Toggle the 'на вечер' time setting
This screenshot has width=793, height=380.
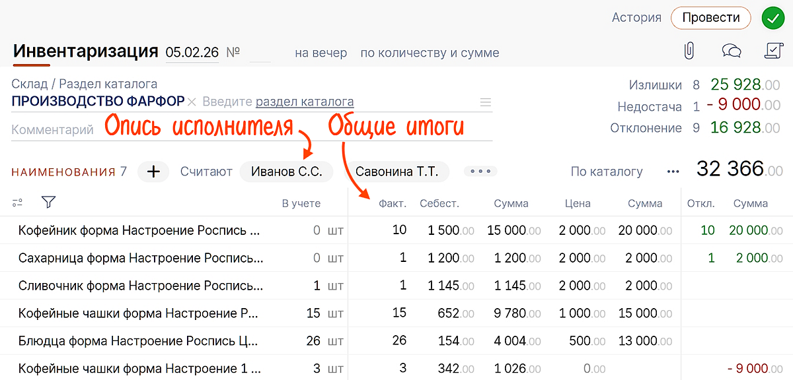[321, 53]
